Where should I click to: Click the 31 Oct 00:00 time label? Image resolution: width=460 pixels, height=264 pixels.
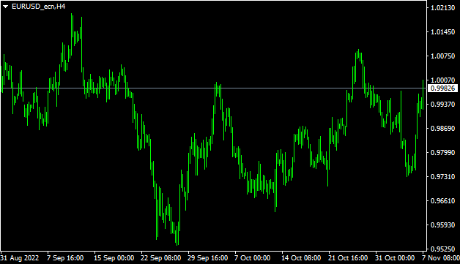click(395, 258)
